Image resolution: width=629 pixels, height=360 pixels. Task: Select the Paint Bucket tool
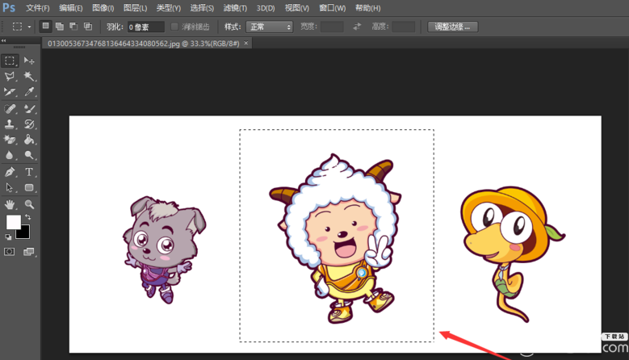[29, 140]
